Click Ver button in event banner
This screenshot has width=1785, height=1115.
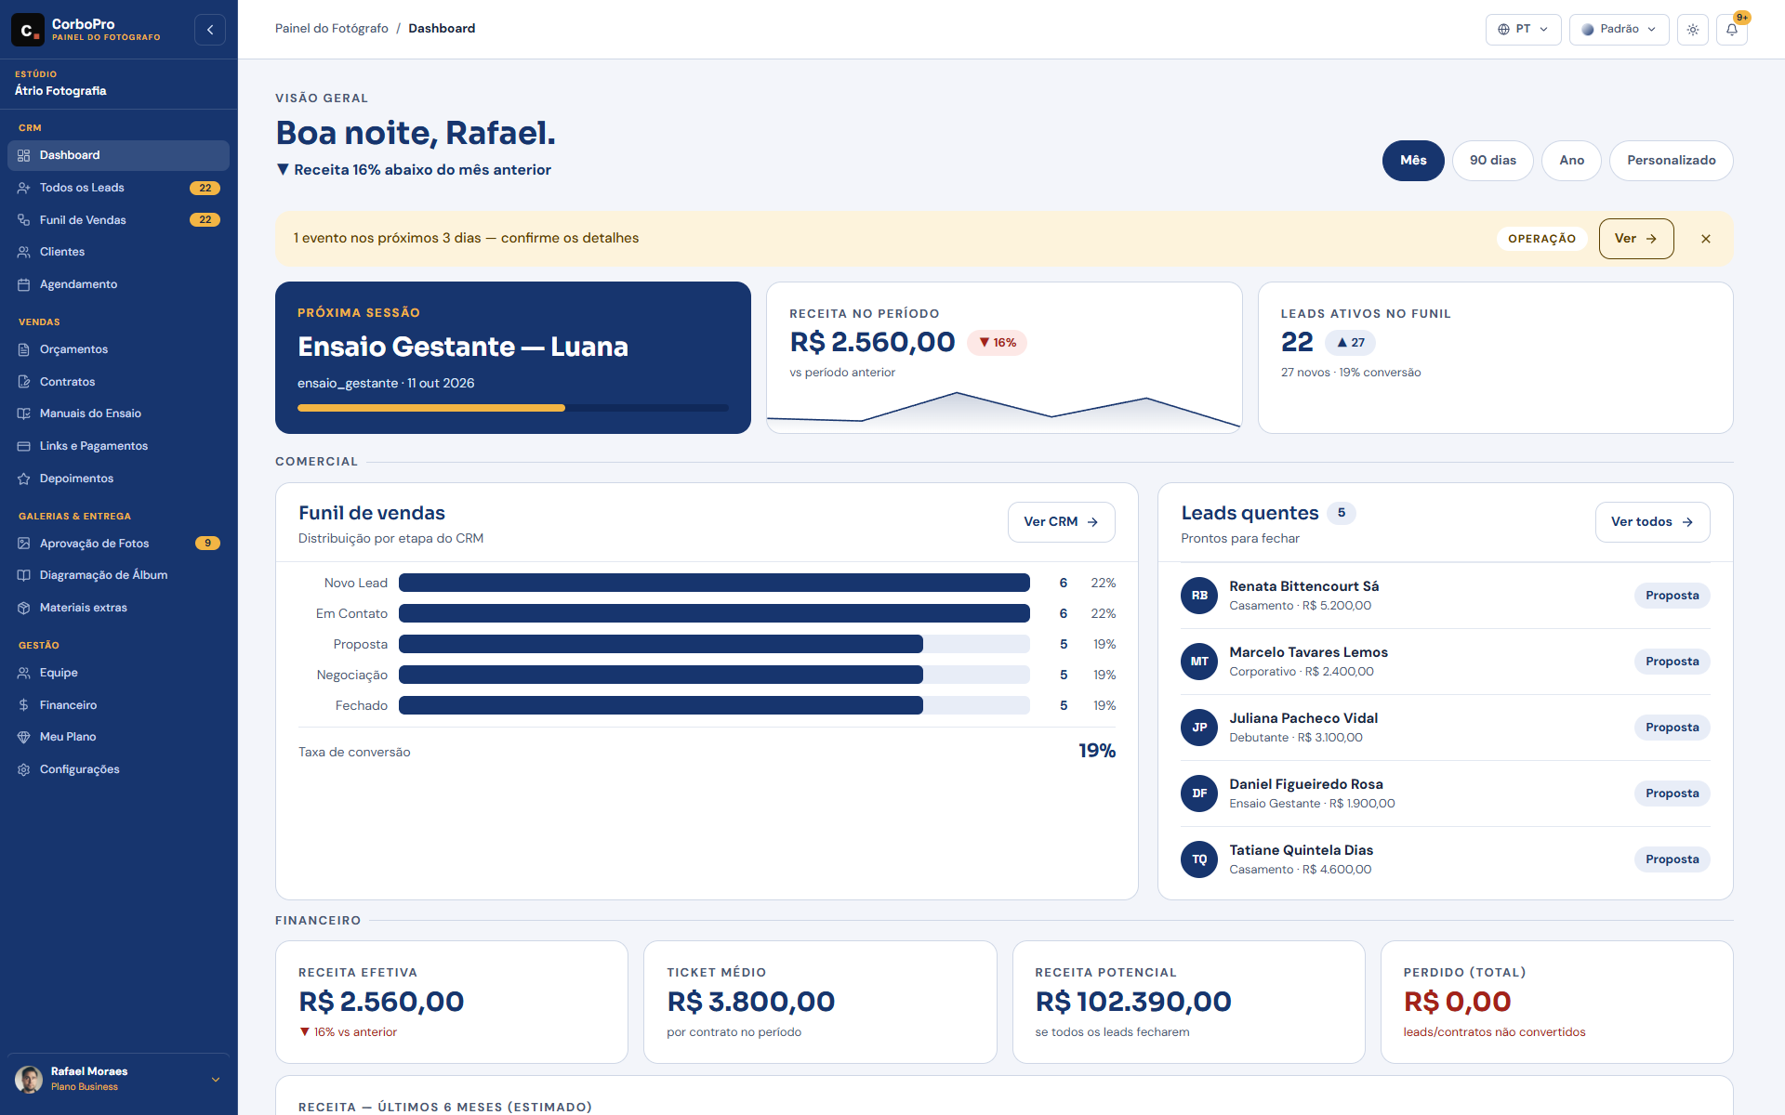coord(1636,239)
